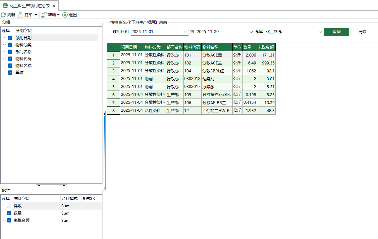Open the 仓库 warehouse dropdown
378x239 pixels.
click(x=320, y=32)
